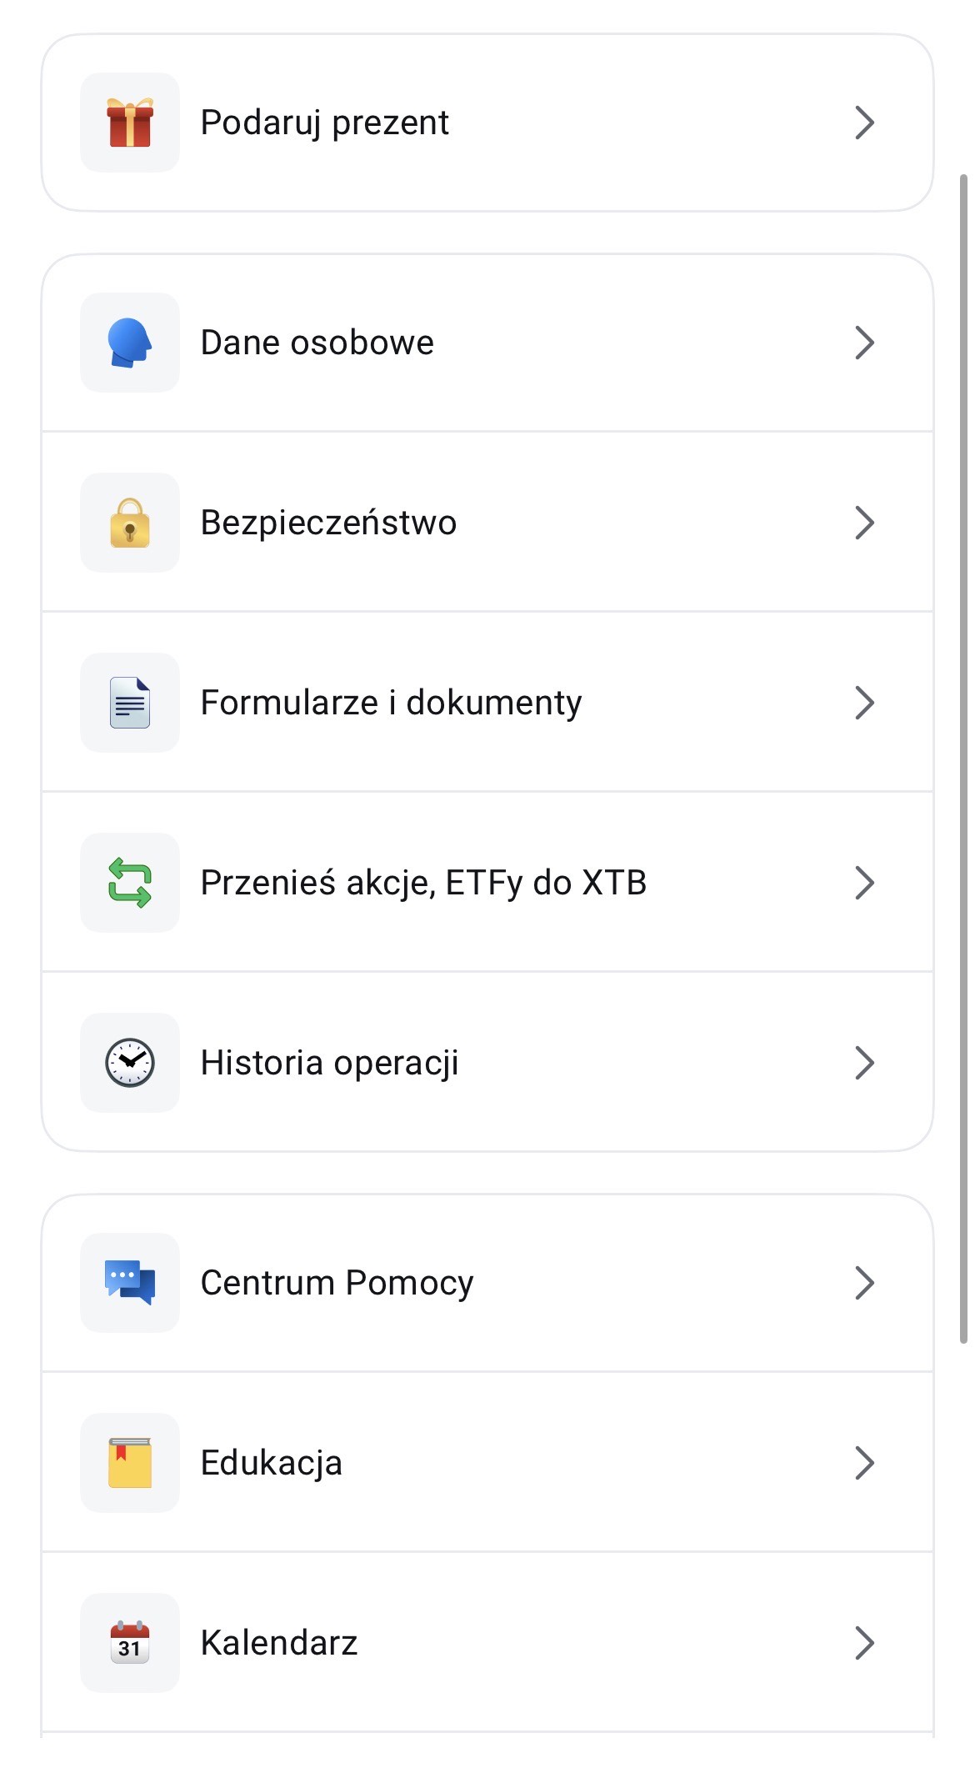Tap the green transfer arrows icon

pyautogui.click(x=130, y=883)
